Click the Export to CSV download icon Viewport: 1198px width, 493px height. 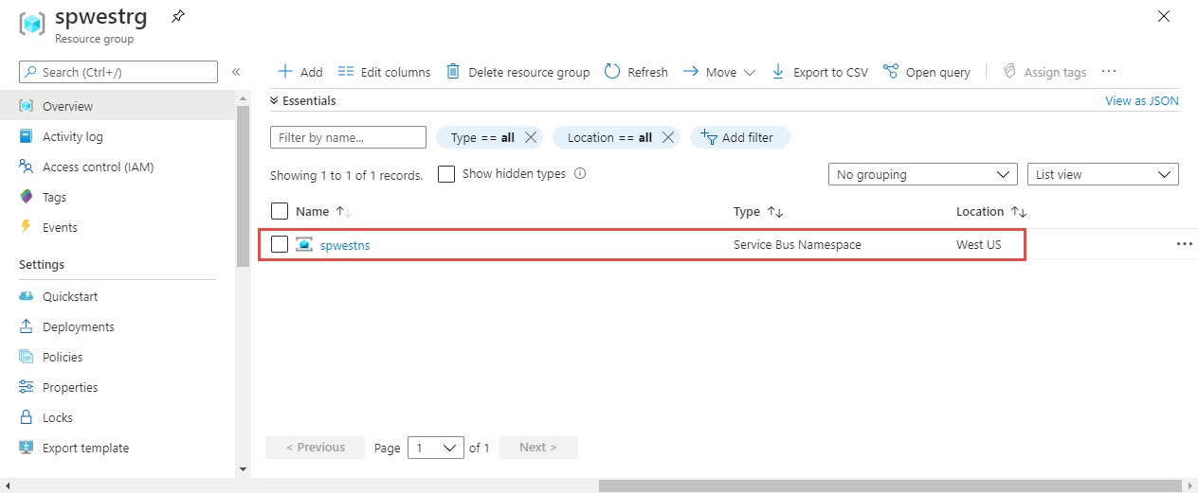(x=778, y=72)
